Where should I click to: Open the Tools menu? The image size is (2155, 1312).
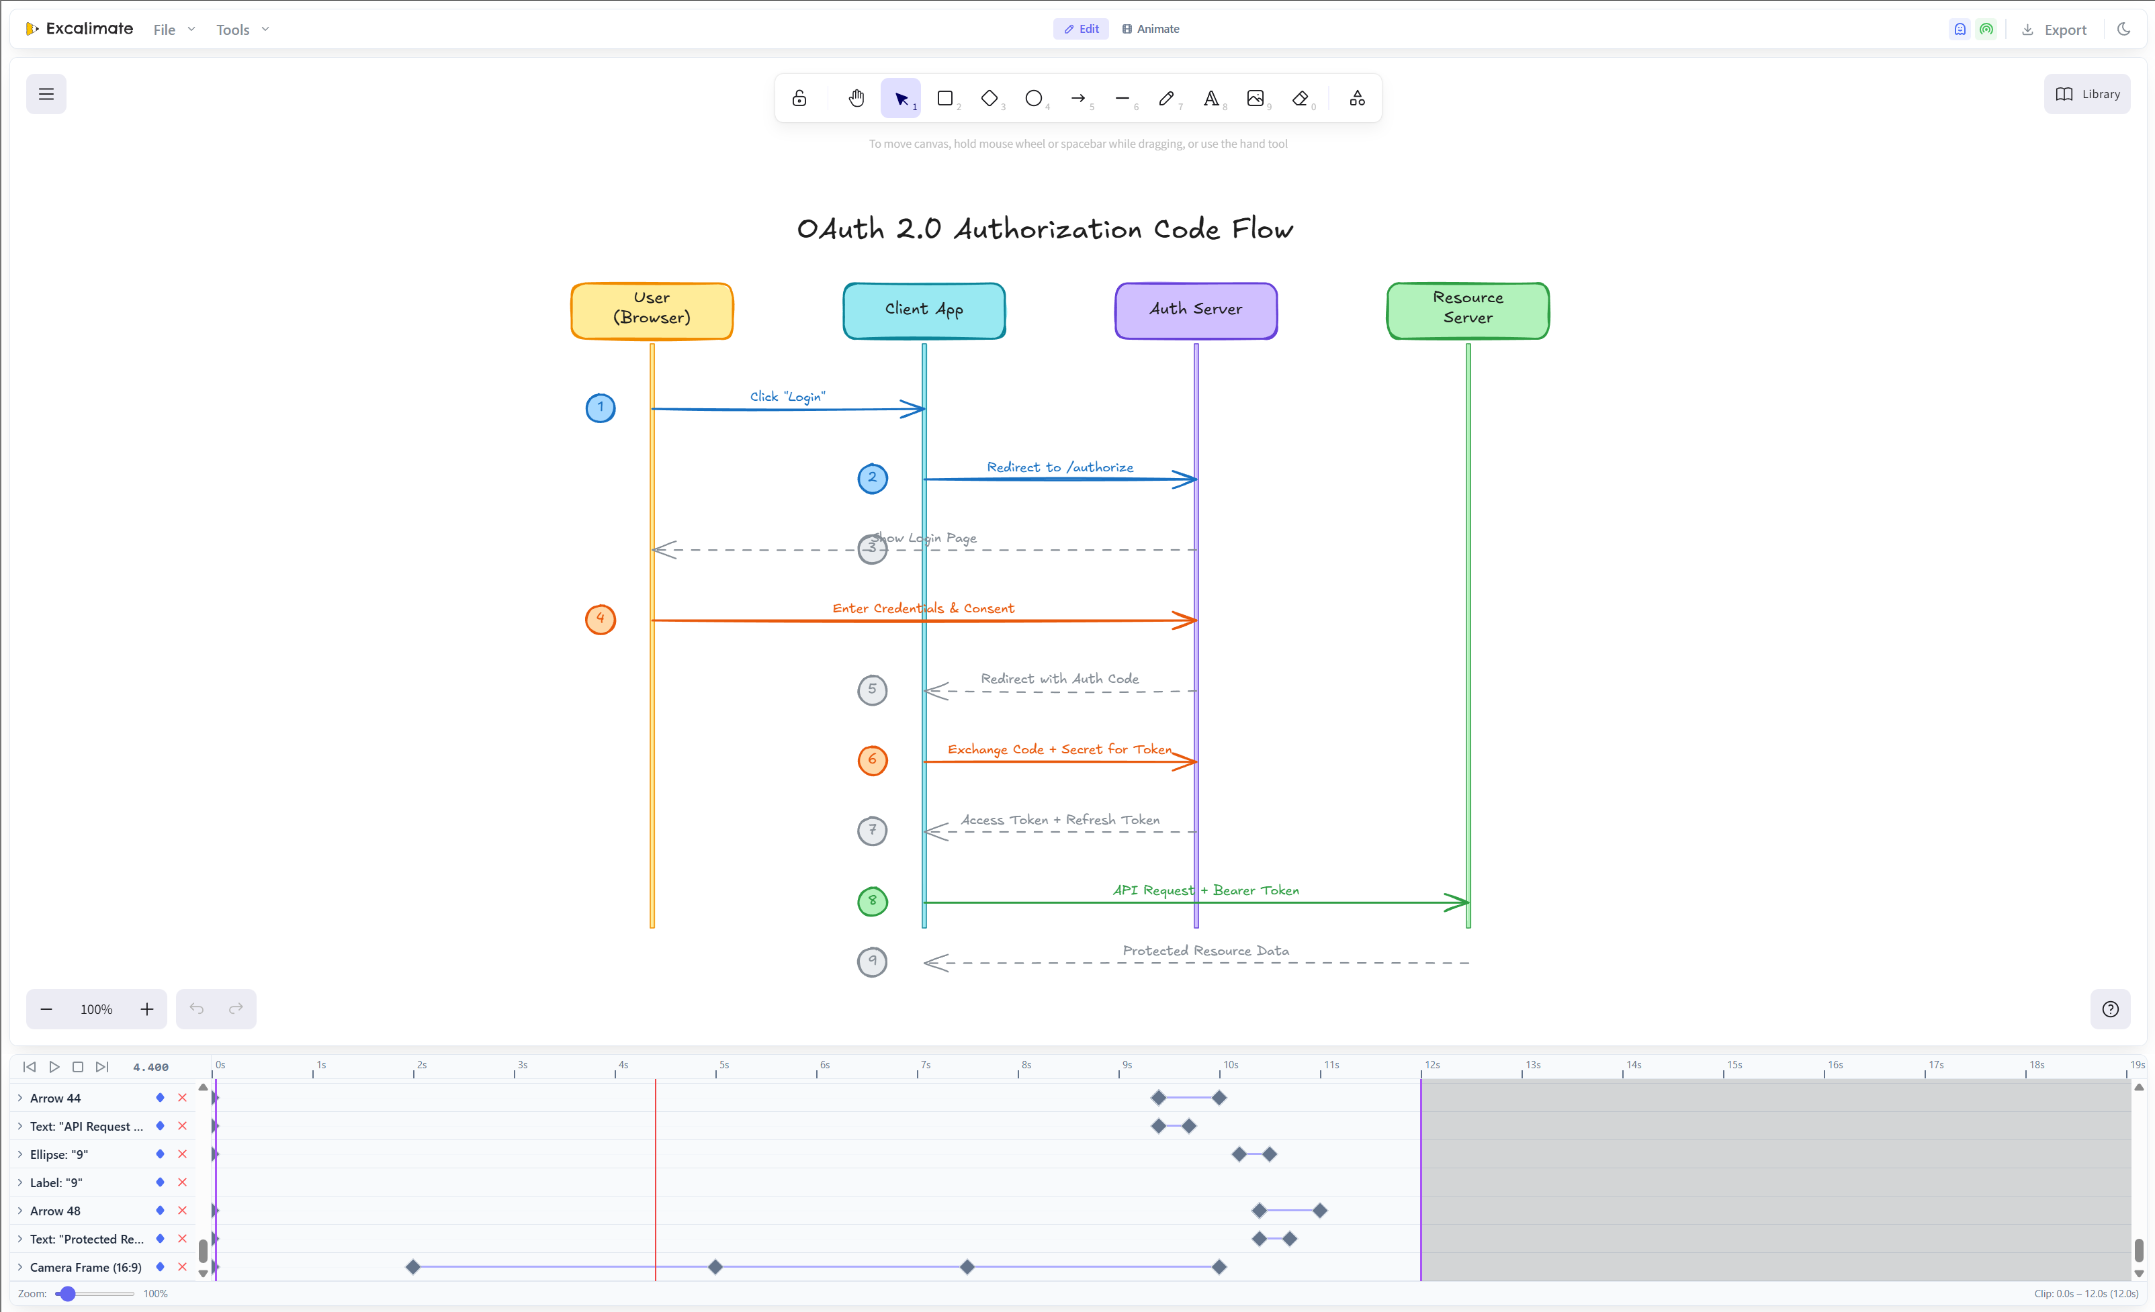243,30
